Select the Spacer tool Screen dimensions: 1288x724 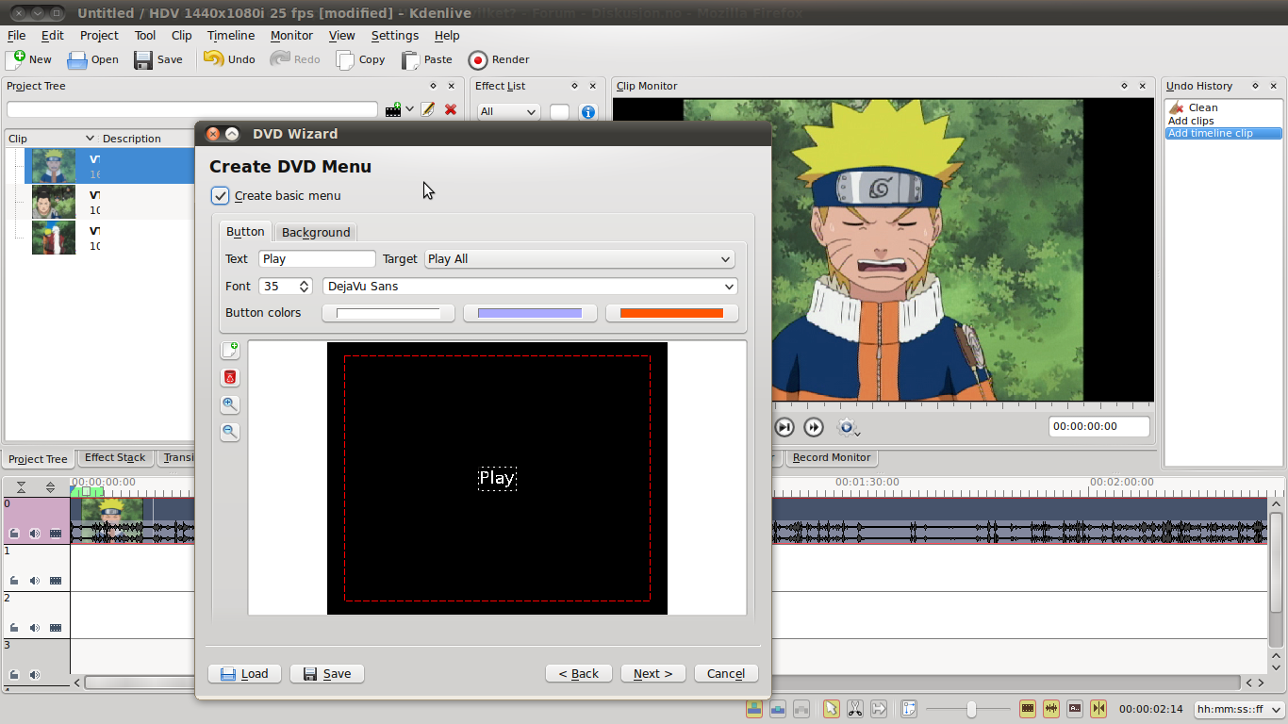click(x=880, y=709)
